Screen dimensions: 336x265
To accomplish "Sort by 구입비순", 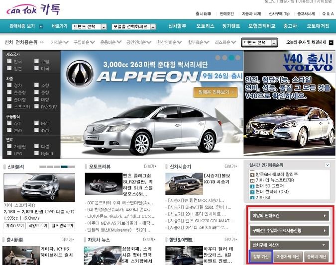I will click(84, 42).
